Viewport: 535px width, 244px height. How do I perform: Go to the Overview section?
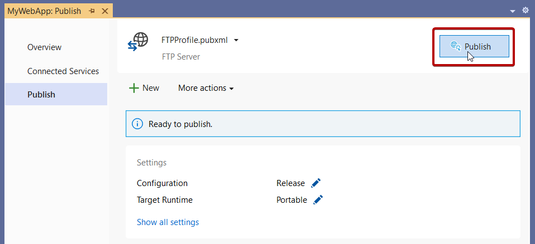(x=44, y=47)
